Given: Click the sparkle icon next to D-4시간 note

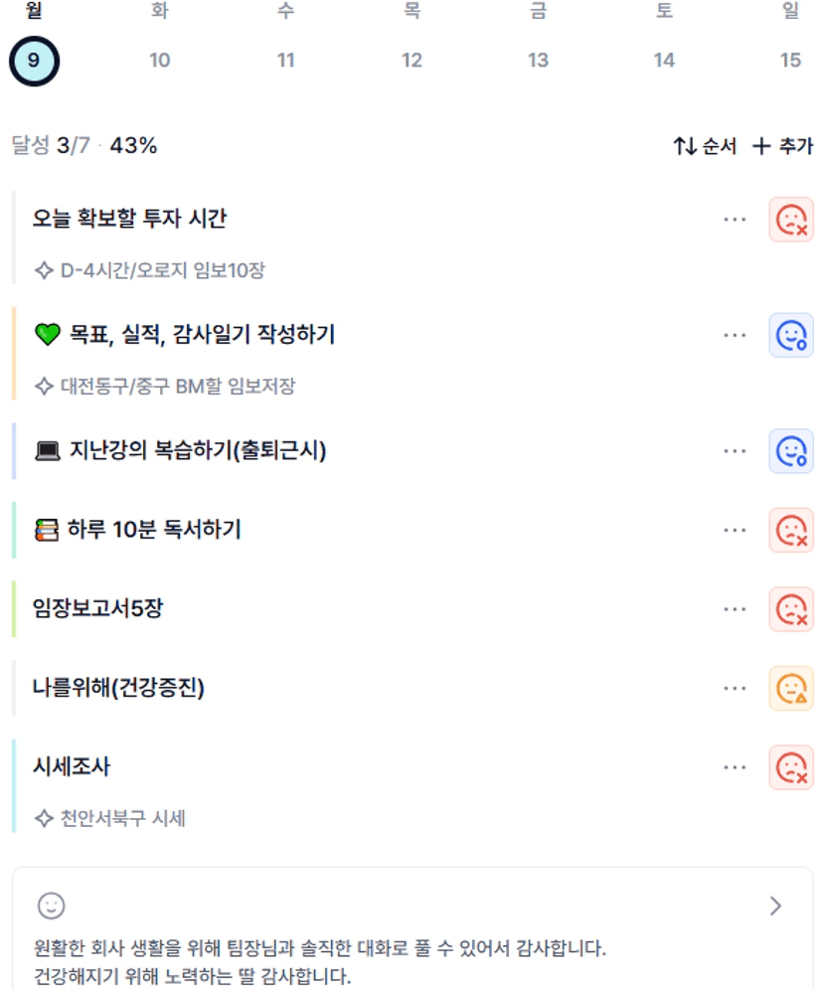Looking at the screenshot, I should pyautogui.click(x=43, y=269).
